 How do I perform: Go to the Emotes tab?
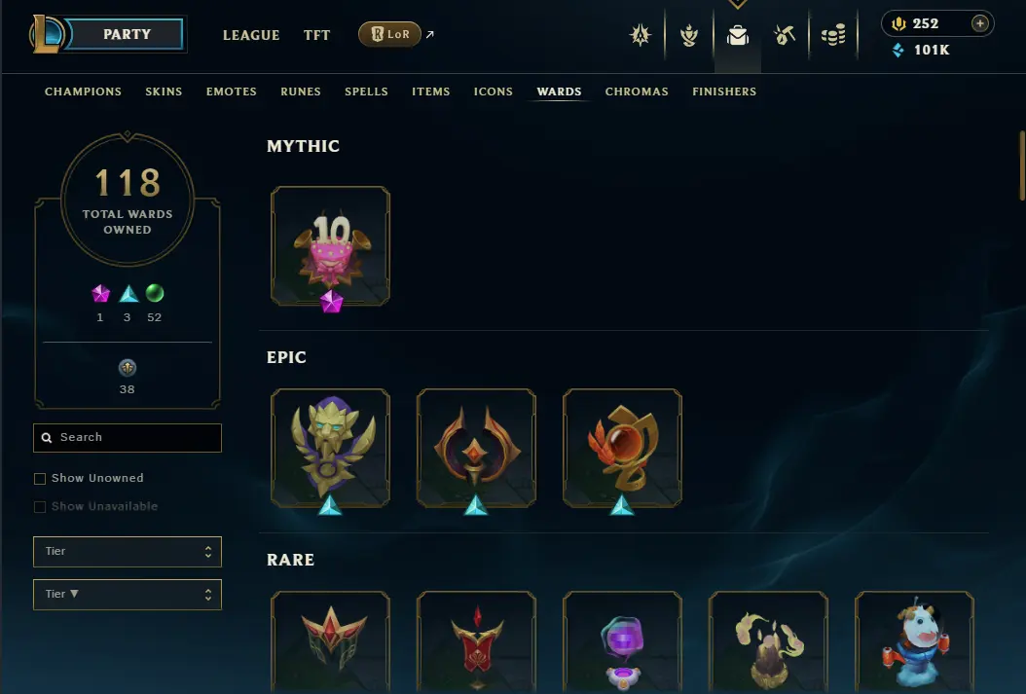coord(232,91)
